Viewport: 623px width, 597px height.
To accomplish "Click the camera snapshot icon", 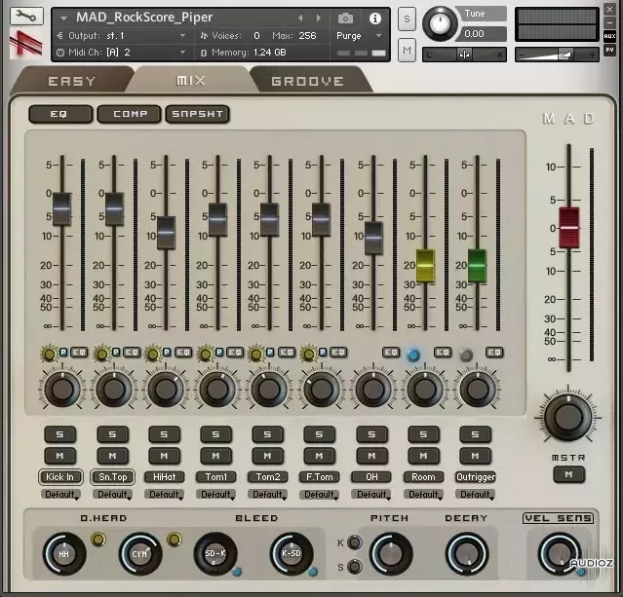I will click(x=346, y=18).
